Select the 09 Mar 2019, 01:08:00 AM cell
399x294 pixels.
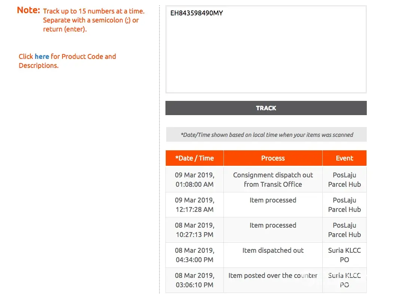point(195,180)
